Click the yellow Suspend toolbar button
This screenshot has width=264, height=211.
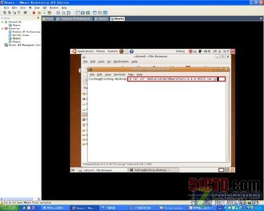39,13
